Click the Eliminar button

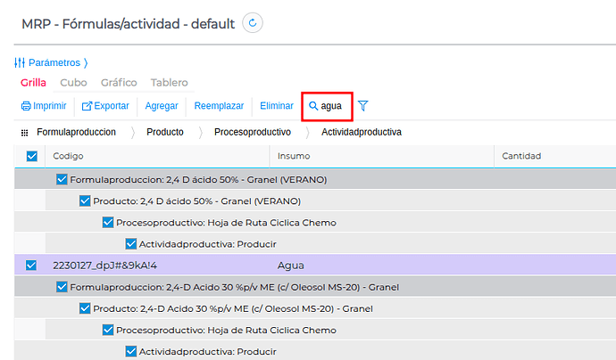coord(277,106)
